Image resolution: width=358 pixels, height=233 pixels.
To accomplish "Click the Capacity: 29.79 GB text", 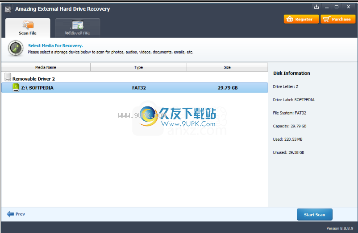I will coord(290,126).
